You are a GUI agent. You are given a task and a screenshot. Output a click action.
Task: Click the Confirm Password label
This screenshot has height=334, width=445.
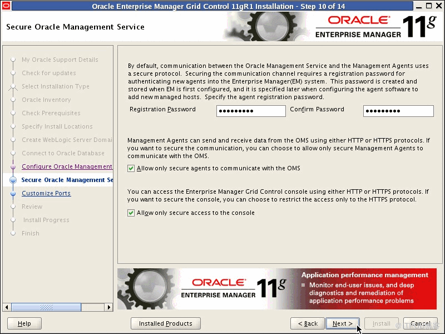pos(317,109)
